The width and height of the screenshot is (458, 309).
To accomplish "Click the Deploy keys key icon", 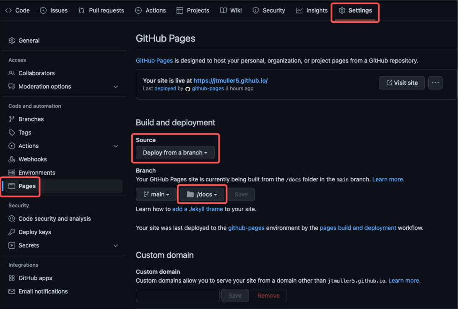I will [12, 232].
